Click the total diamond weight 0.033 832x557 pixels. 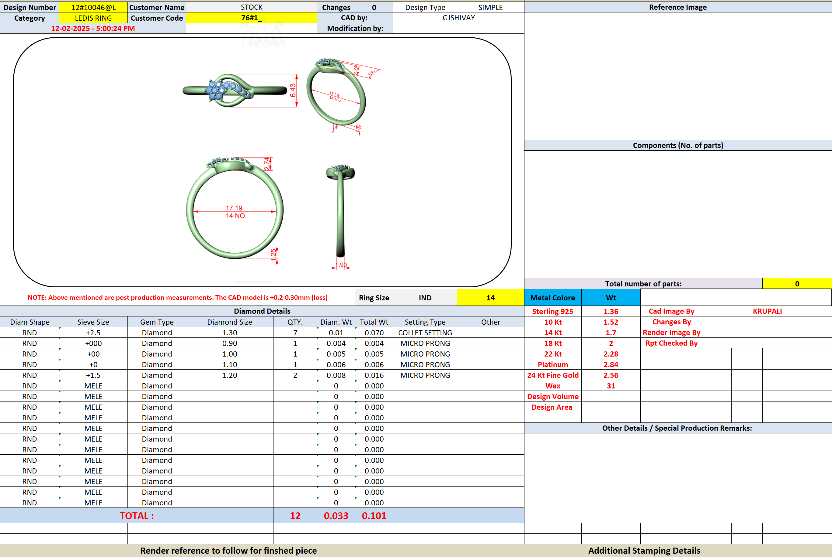tap(336, 515)
